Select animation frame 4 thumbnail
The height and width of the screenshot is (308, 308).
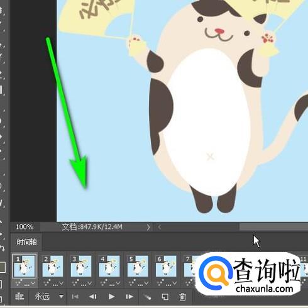(x=109, y=266)
